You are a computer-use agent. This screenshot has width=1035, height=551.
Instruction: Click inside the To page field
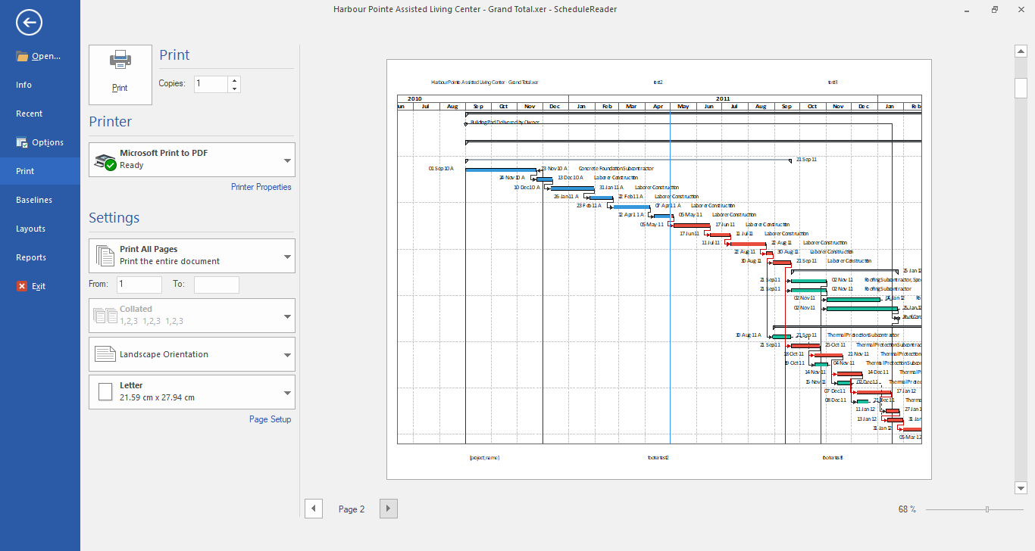(216, 284)
